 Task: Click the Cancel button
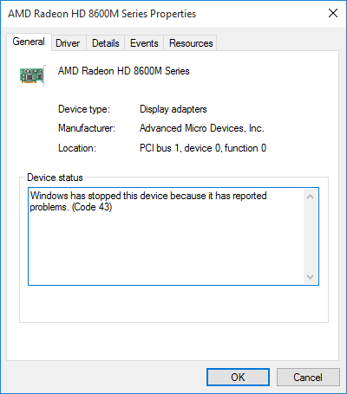pos(308,377)
